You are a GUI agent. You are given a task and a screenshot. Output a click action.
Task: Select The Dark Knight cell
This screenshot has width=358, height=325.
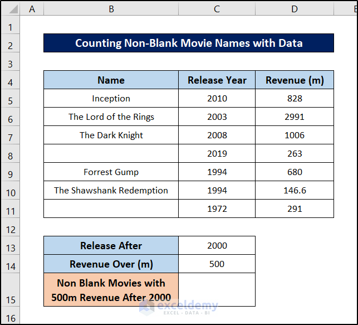coord(111,135)
